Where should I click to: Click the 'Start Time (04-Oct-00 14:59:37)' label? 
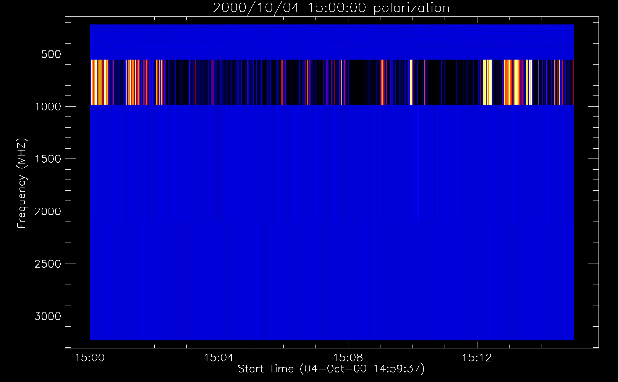[x=331, y=369]
